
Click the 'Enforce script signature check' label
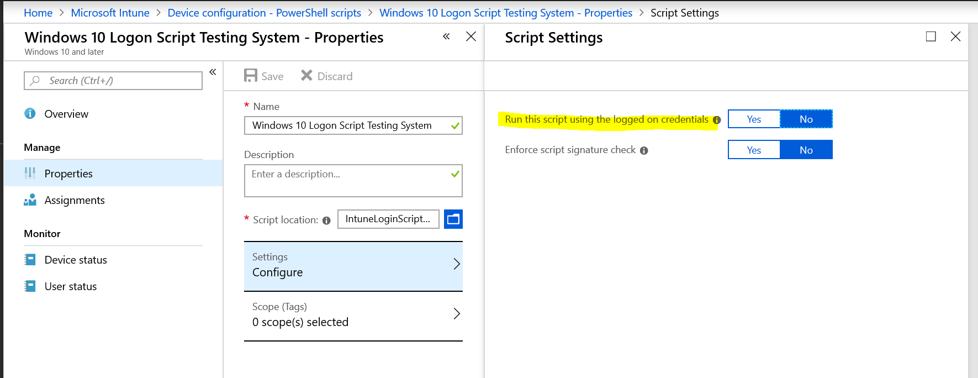[570, 150]
